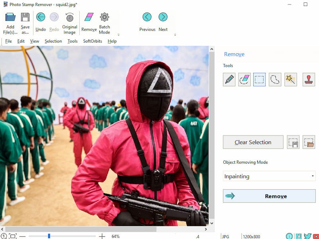Select the Marker pen tool

click(x=229, y=79)
